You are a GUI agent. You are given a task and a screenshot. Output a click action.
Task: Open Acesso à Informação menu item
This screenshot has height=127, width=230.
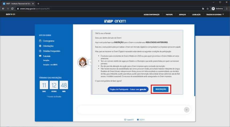(152, 14)
